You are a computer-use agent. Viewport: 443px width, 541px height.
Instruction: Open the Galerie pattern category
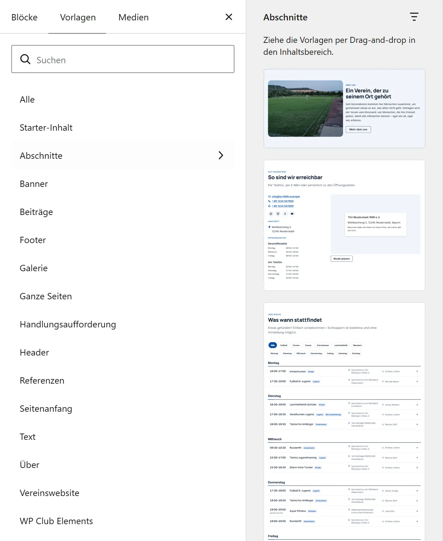point(123,268)
